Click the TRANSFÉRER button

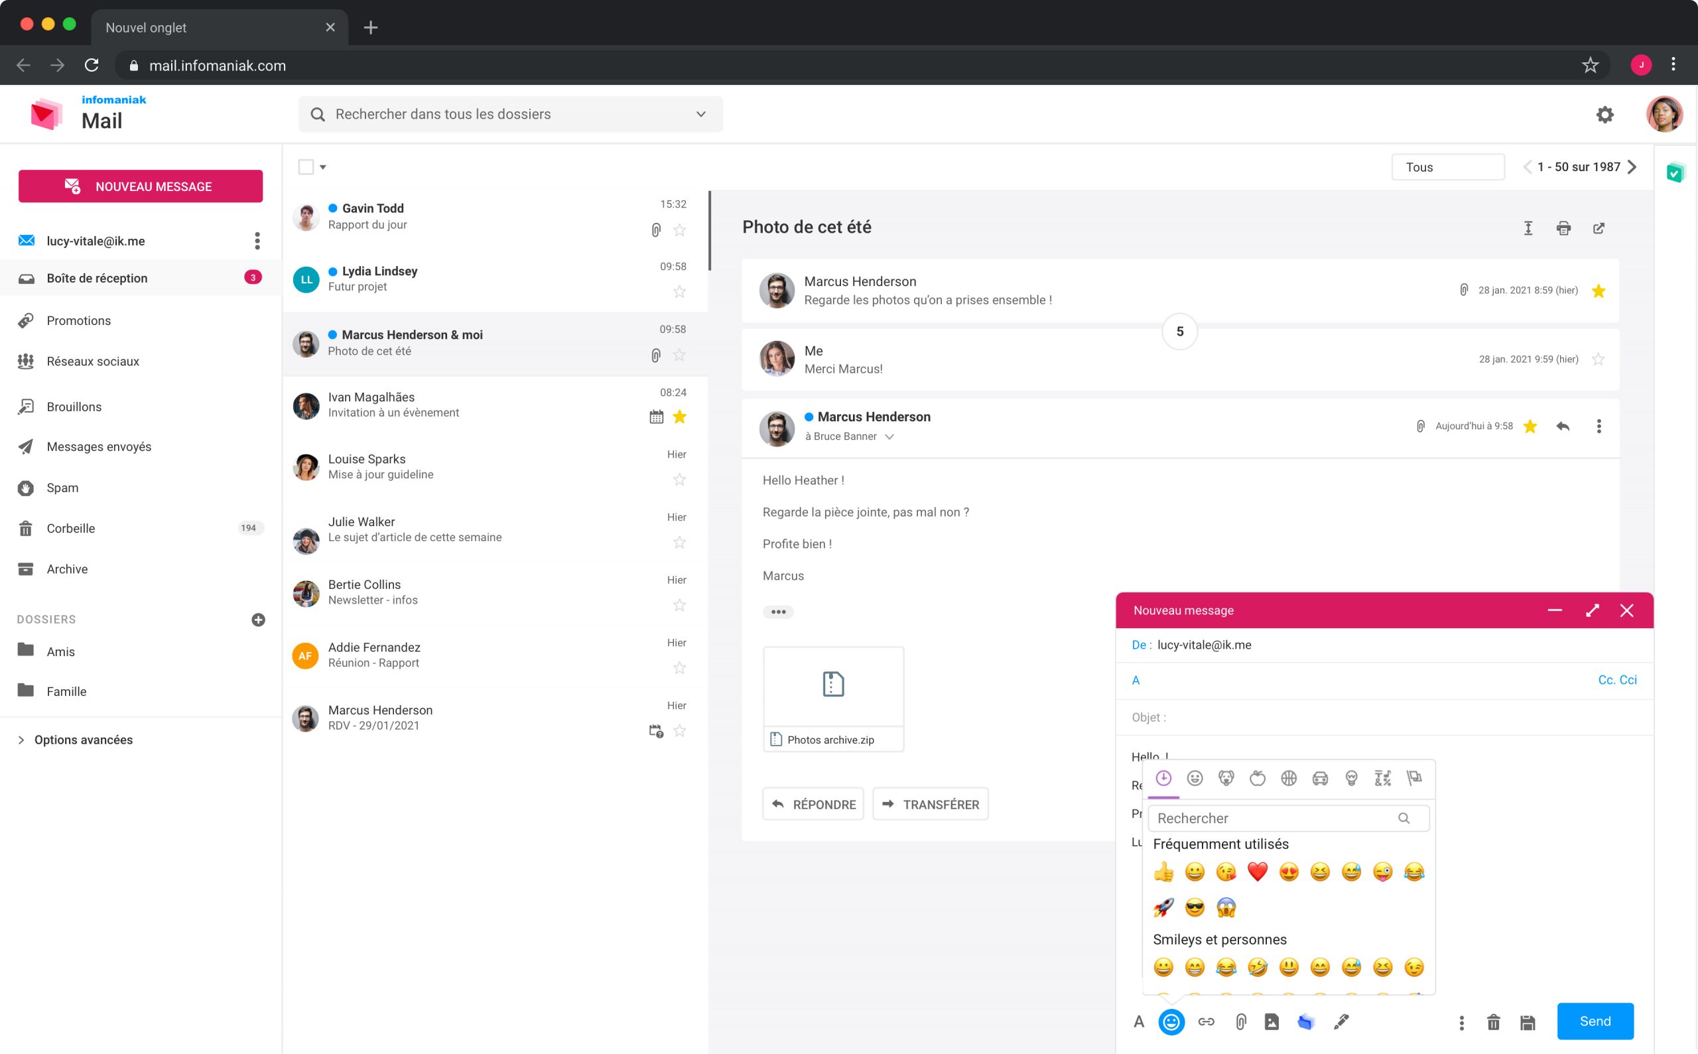click(x=931, y=804)
